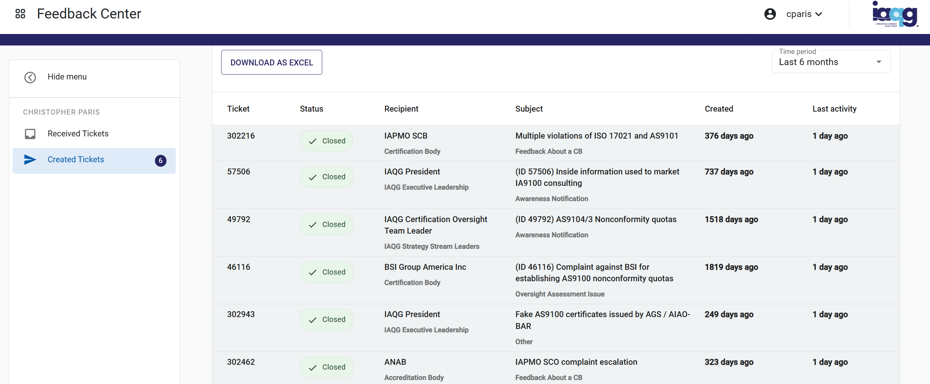930x384 pixels.
Task: Click the Closed status chip for 49792
Action: [x=326, y=224]
